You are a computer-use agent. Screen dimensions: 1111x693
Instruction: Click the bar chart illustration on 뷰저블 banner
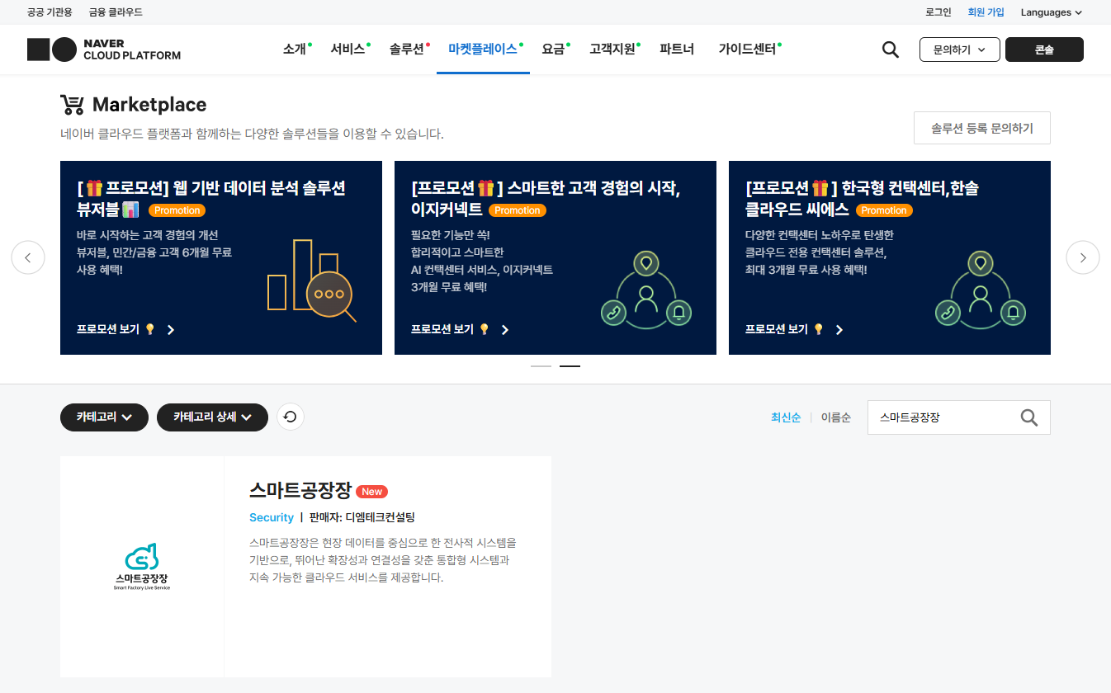click(311, 280)
